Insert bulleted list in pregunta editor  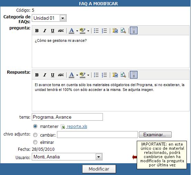(96, 30)
